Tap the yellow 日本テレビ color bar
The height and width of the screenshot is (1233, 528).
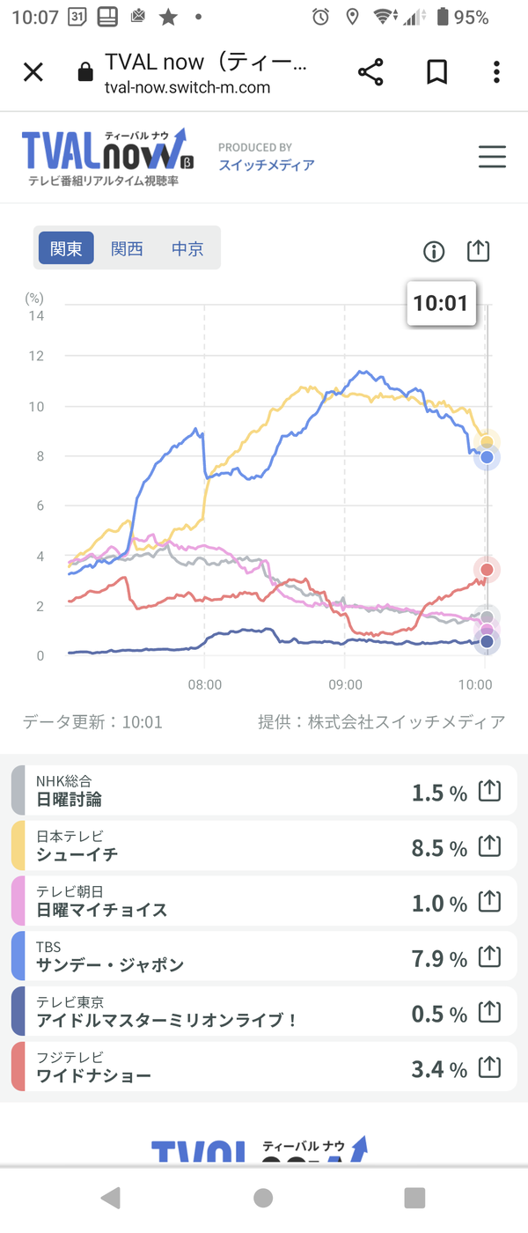(x=18, y=846)
